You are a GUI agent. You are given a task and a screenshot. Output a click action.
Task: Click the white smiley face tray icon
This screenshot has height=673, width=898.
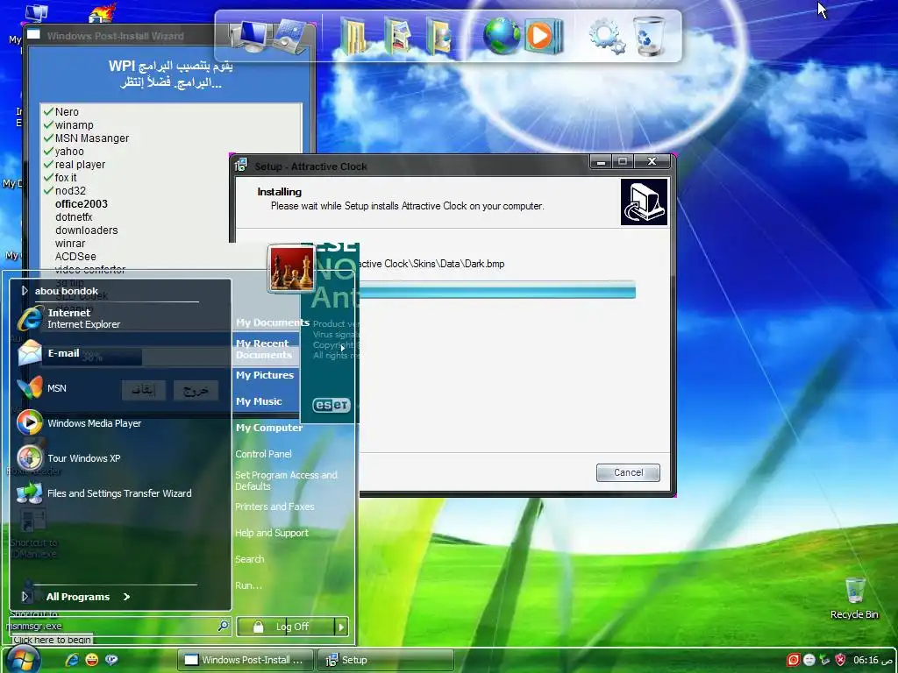point(809,660)
